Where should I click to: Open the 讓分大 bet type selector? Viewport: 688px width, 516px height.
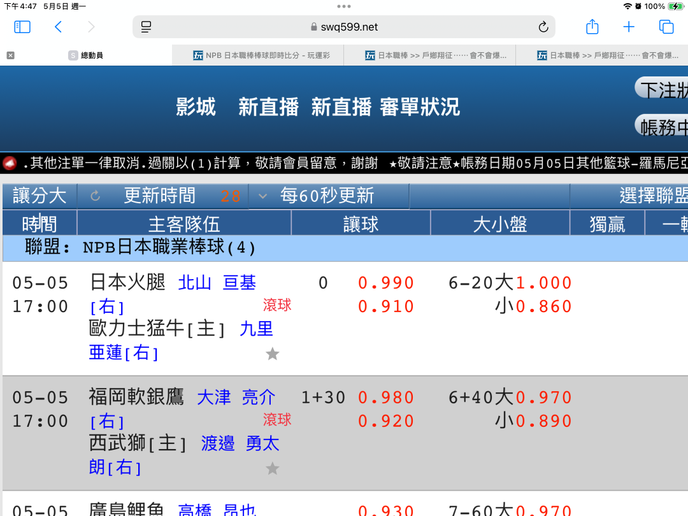click(39, 196)
